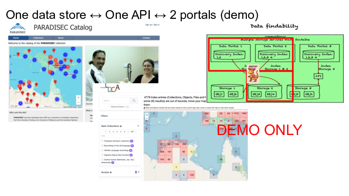Screen dimensions: 349x196
Task: Check Theodore Schwartz collection filter
Action: pos(102,141)
